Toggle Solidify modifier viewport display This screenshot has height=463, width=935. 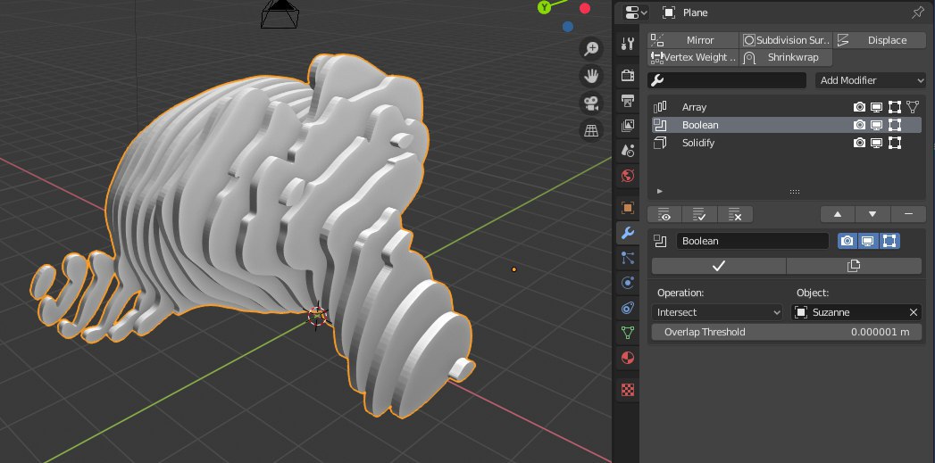point(877,143)
